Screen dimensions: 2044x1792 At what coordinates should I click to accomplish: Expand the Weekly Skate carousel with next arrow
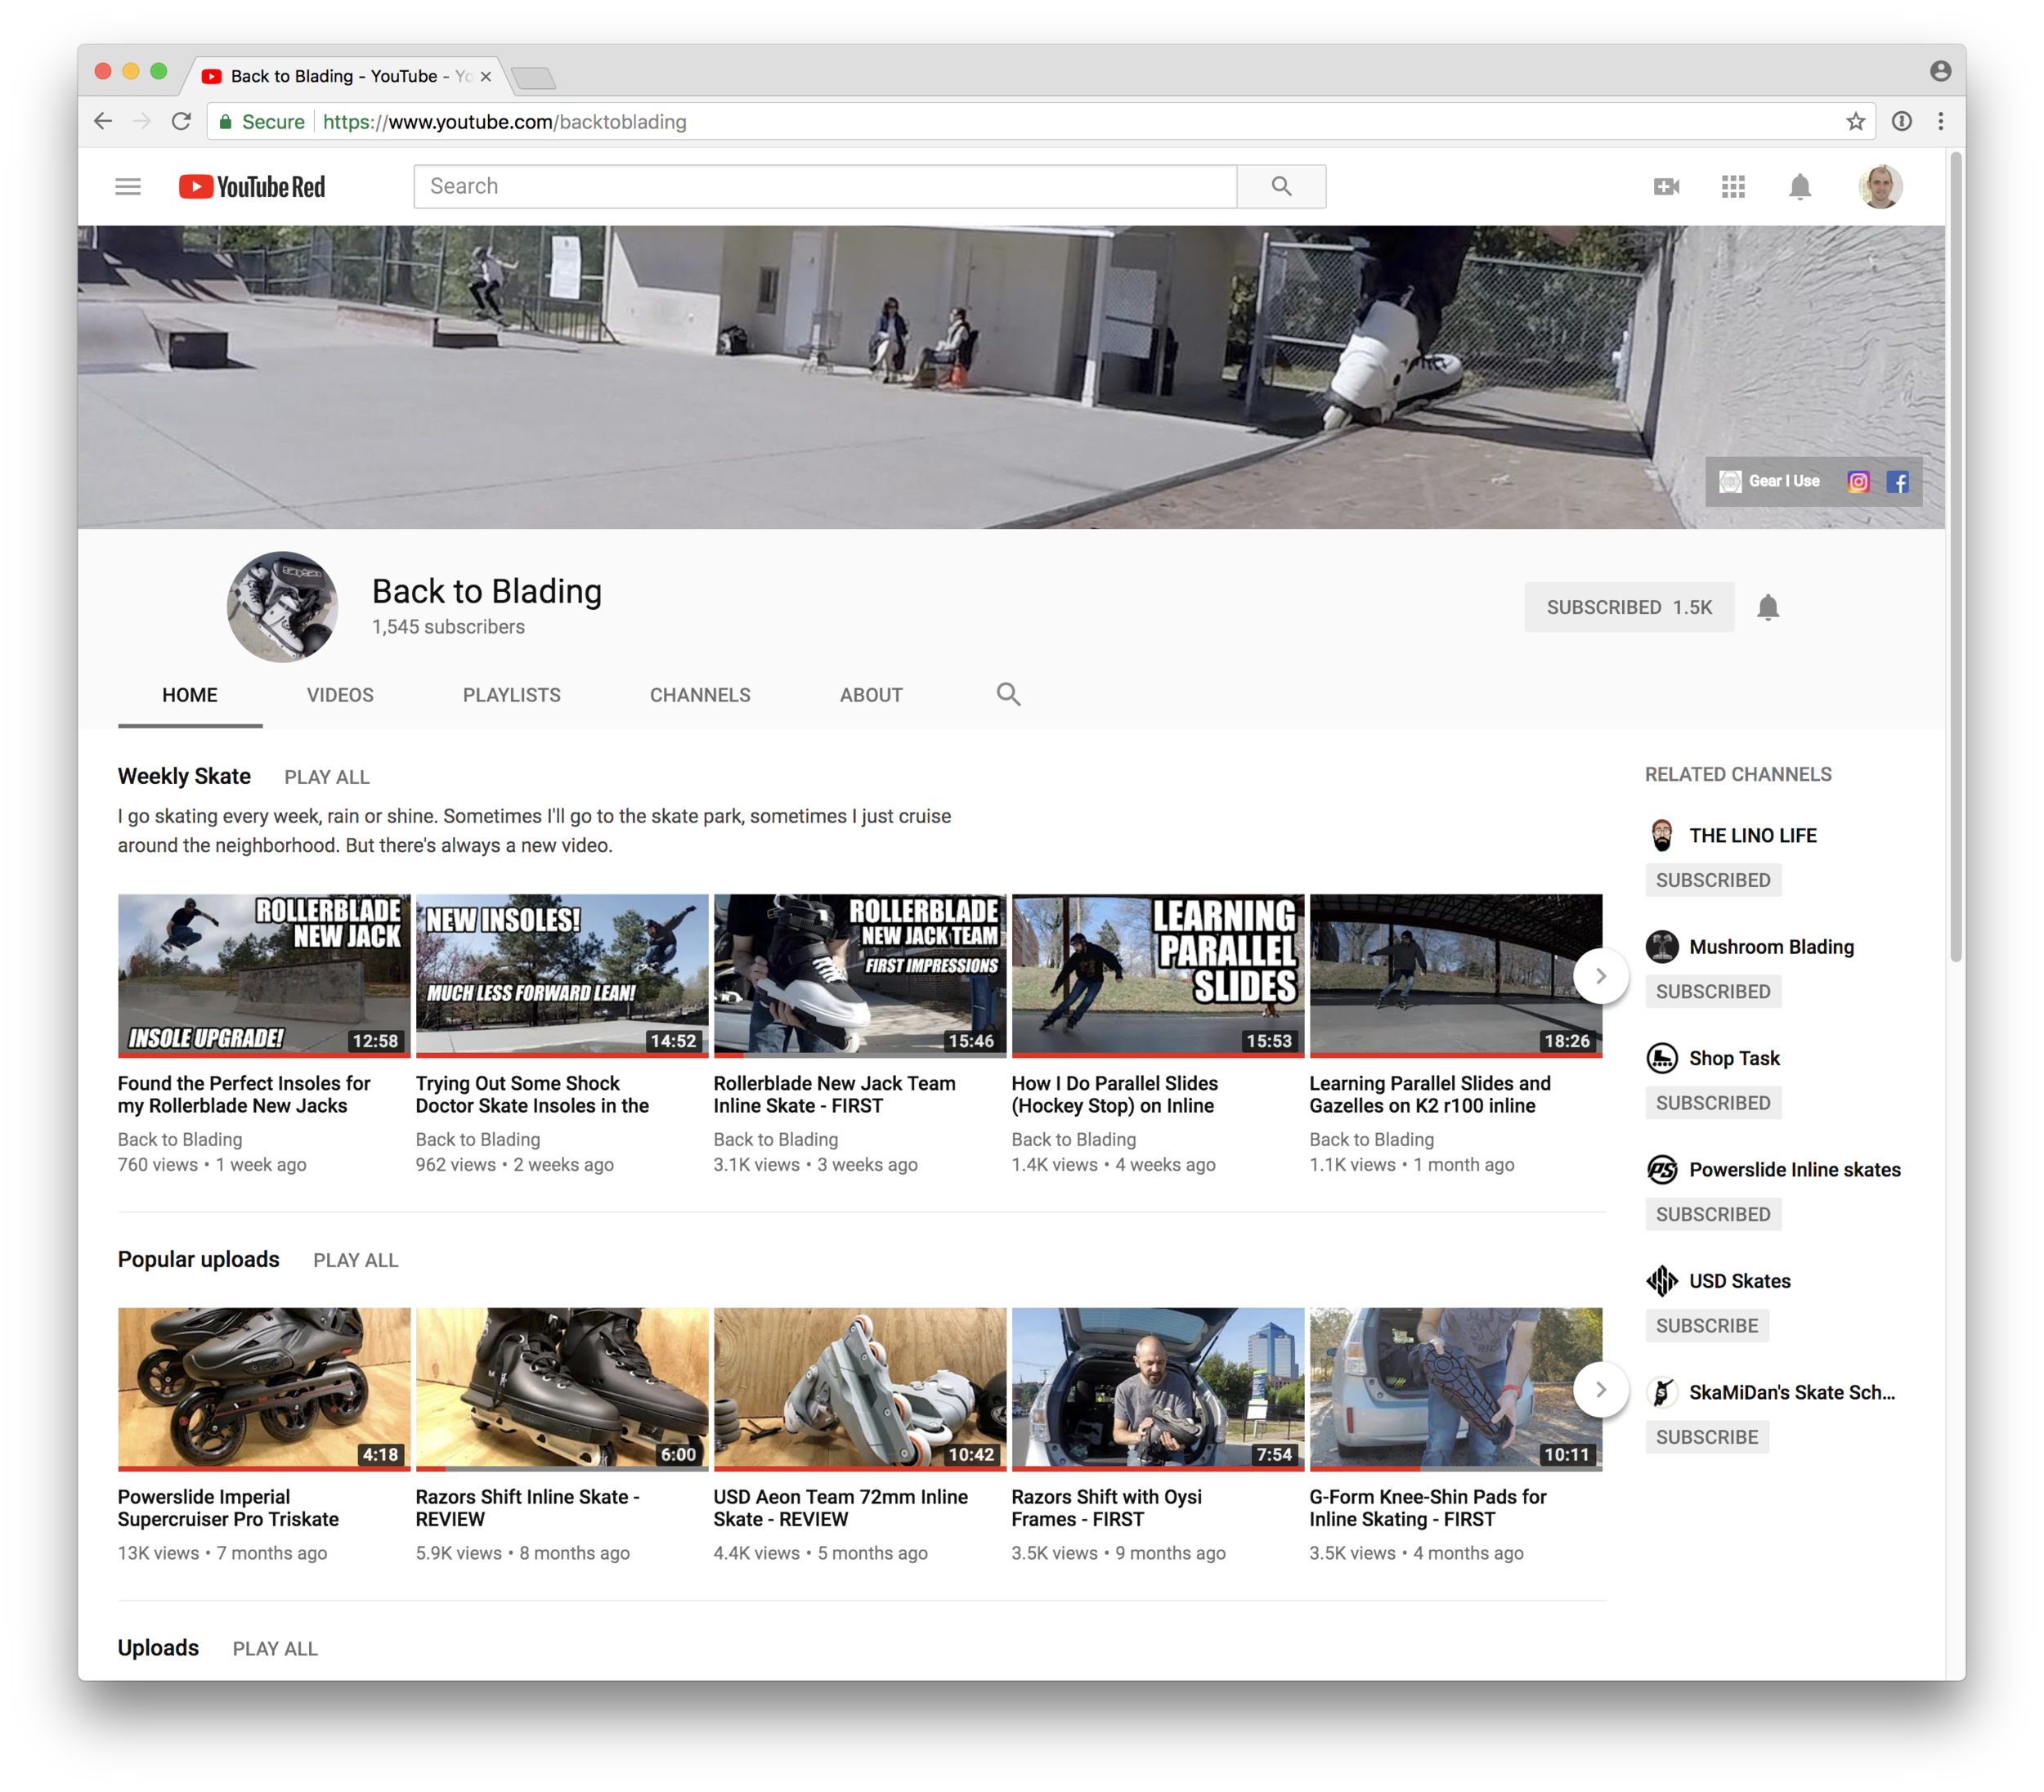click(x=1601, y=976)
